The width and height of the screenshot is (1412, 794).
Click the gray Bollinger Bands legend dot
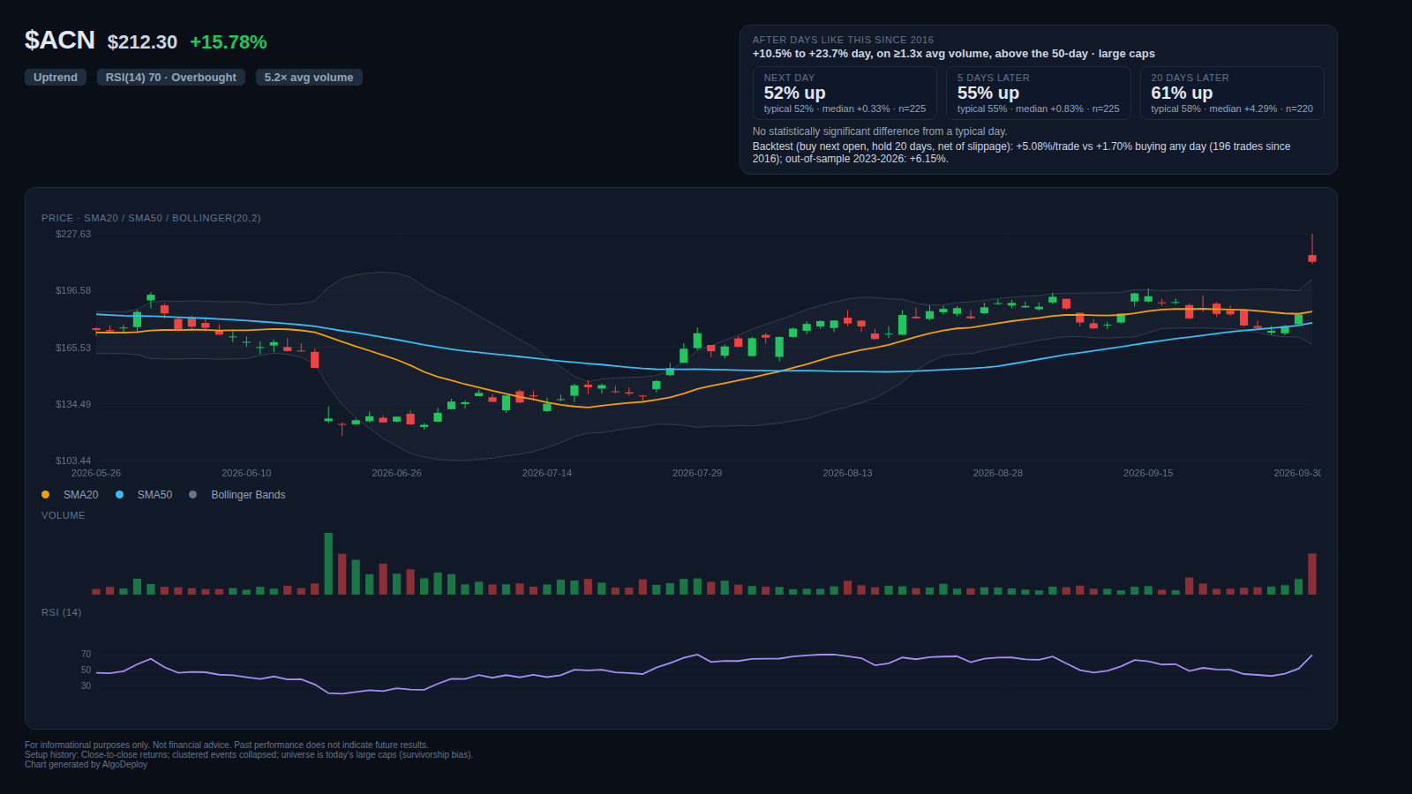pyautogui.click(x=192, y=495)
